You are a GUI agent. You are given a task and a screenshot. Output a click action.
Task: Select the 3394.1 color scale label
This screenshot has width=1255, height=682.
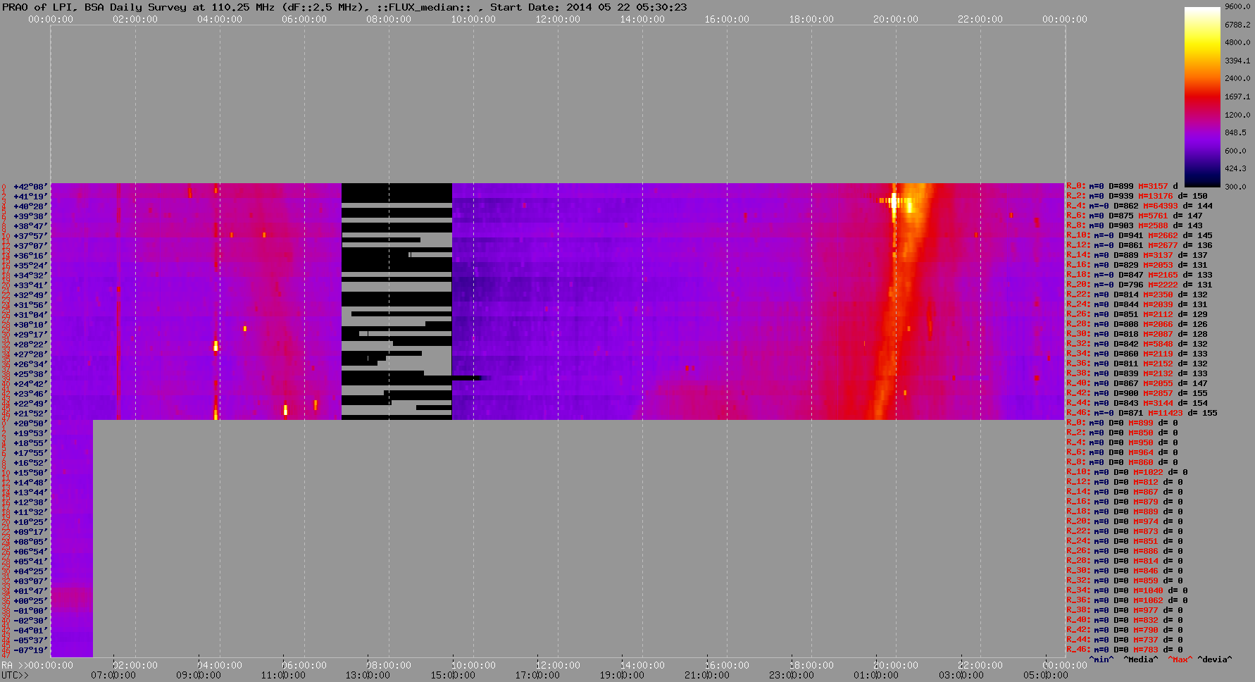coord(1237,61)
